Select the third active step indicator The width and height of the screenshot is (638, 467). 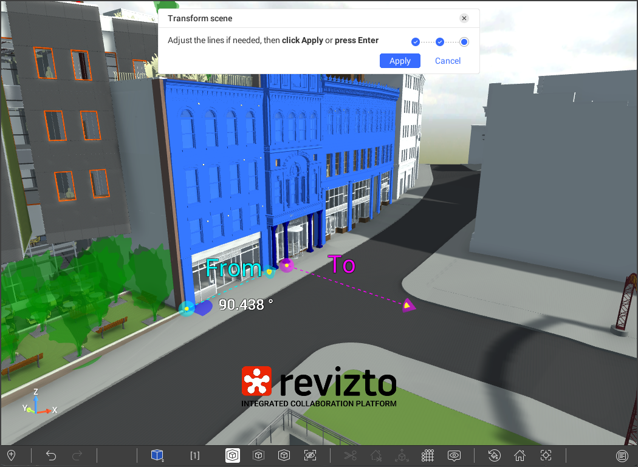pyautogui.click(x=464, y=42)
